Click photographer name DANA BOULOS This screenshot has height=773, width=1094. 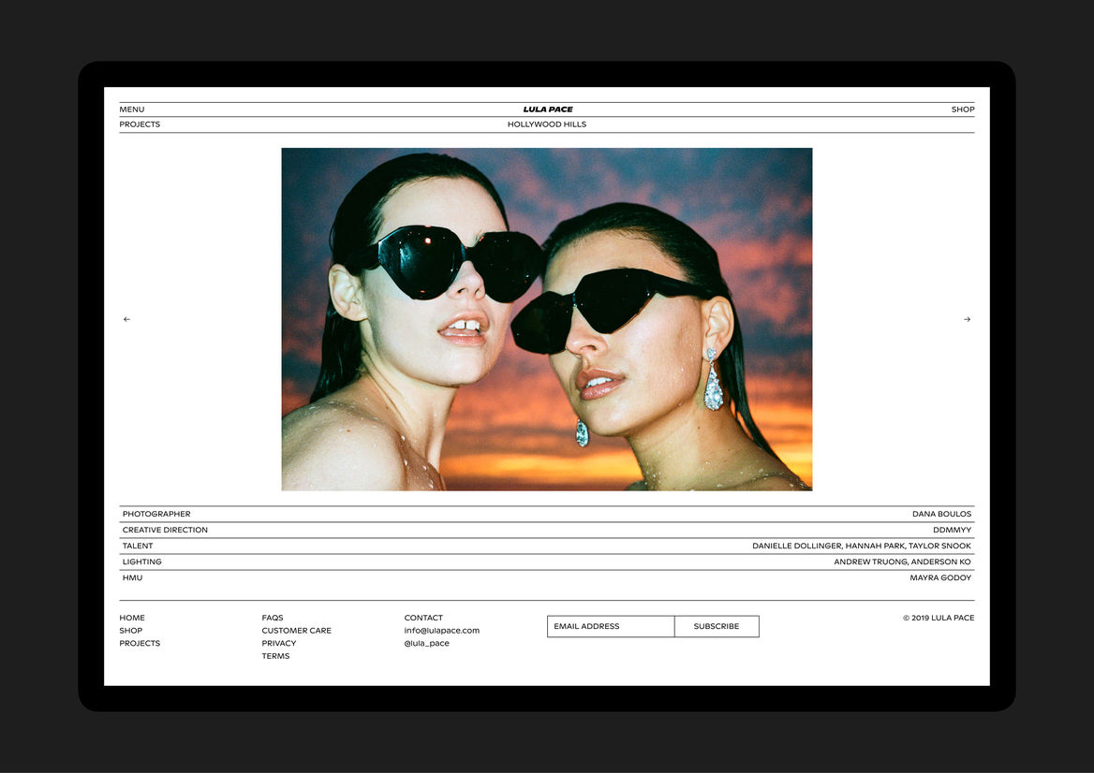click(941, 514)
